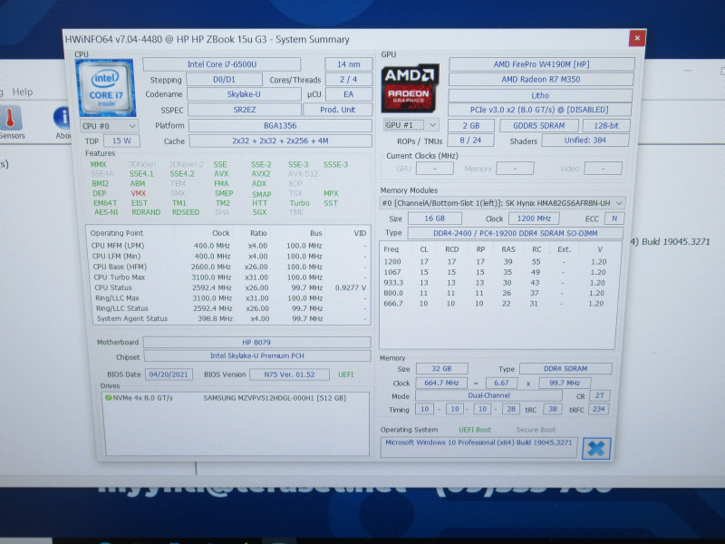The width and height of the screenshot is (725, 544).
Task: Click the 16 GB memory module size field
Action: 434,219
